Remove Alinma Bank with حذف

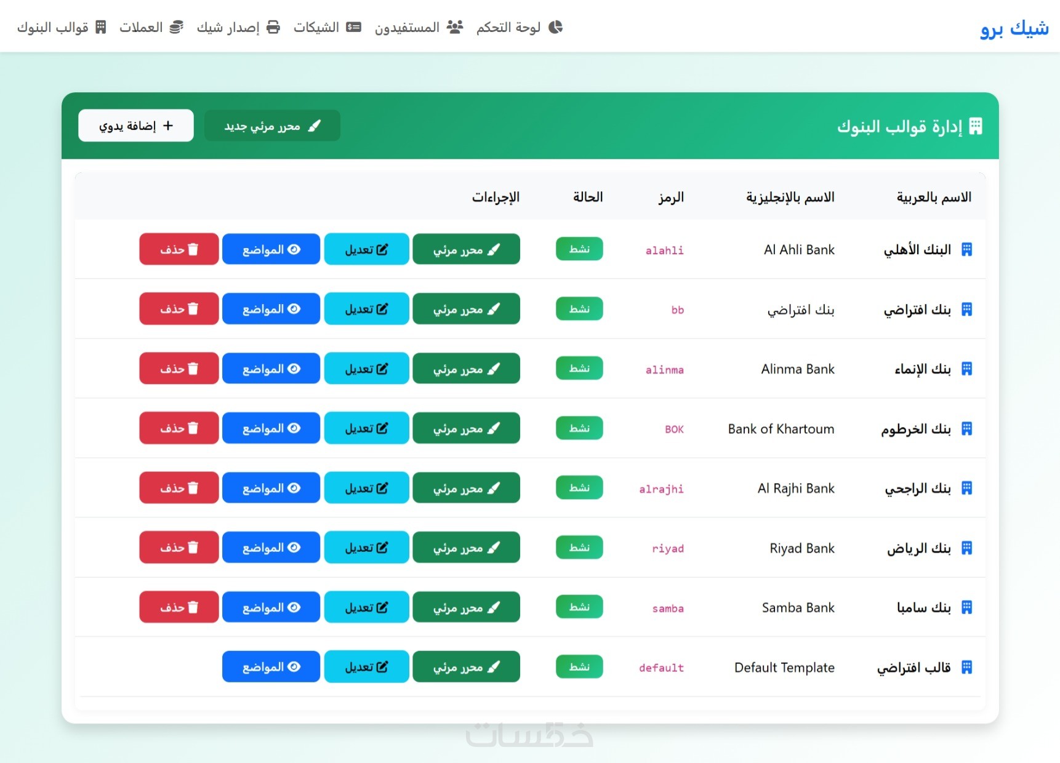(179, 369)
